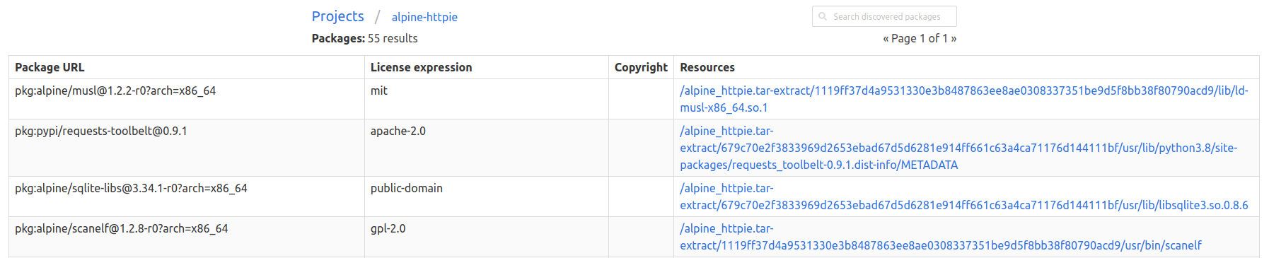Click the Copyright column header
This screenshot has width=1269, height=258.
641,67
